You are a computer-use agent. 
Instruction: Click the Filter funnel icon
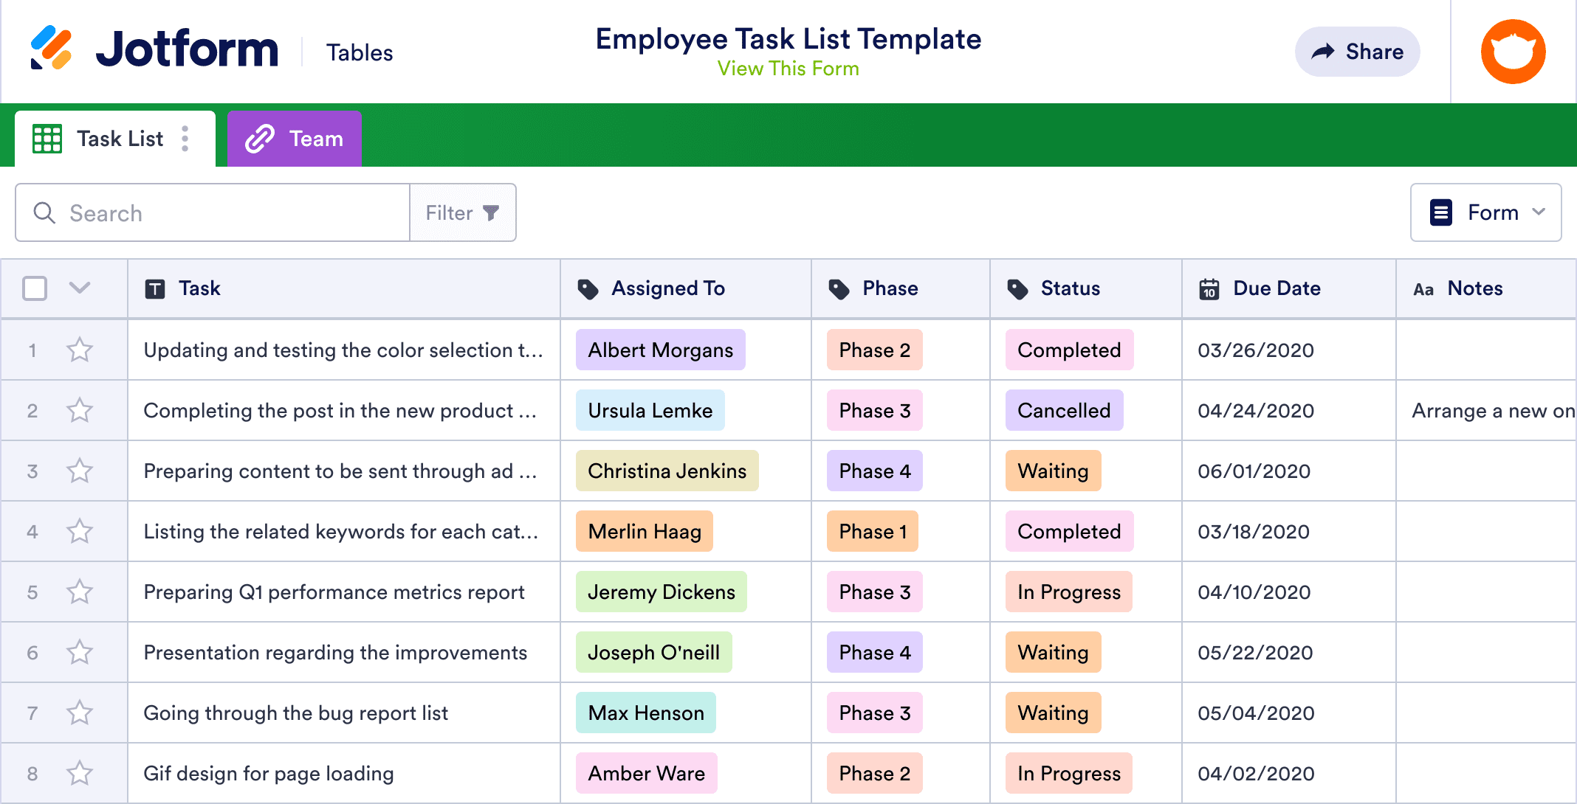click(x=490, y=213)
